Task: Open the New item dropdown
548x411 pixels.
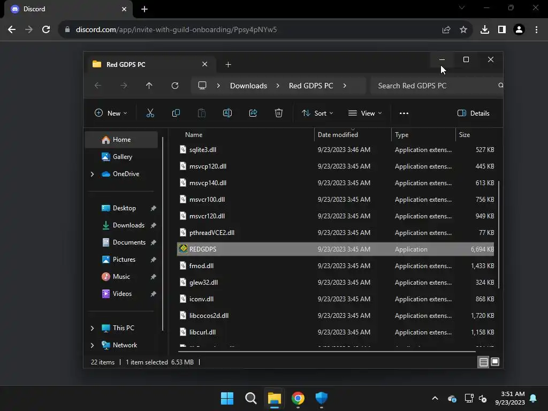Action: (111, 113)
